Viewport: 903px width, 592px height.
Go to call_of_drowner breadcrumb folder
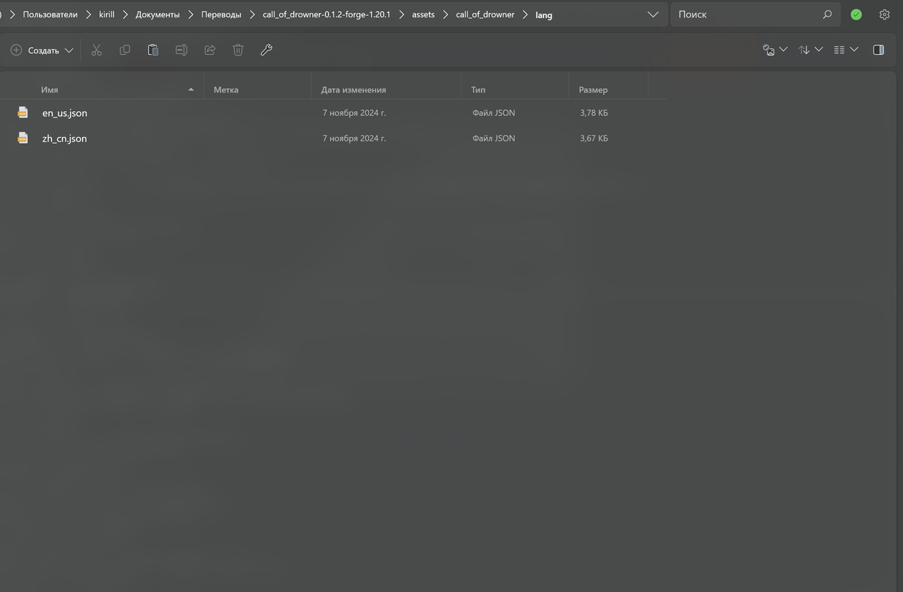pyautogui.click(x=485, y=14)
